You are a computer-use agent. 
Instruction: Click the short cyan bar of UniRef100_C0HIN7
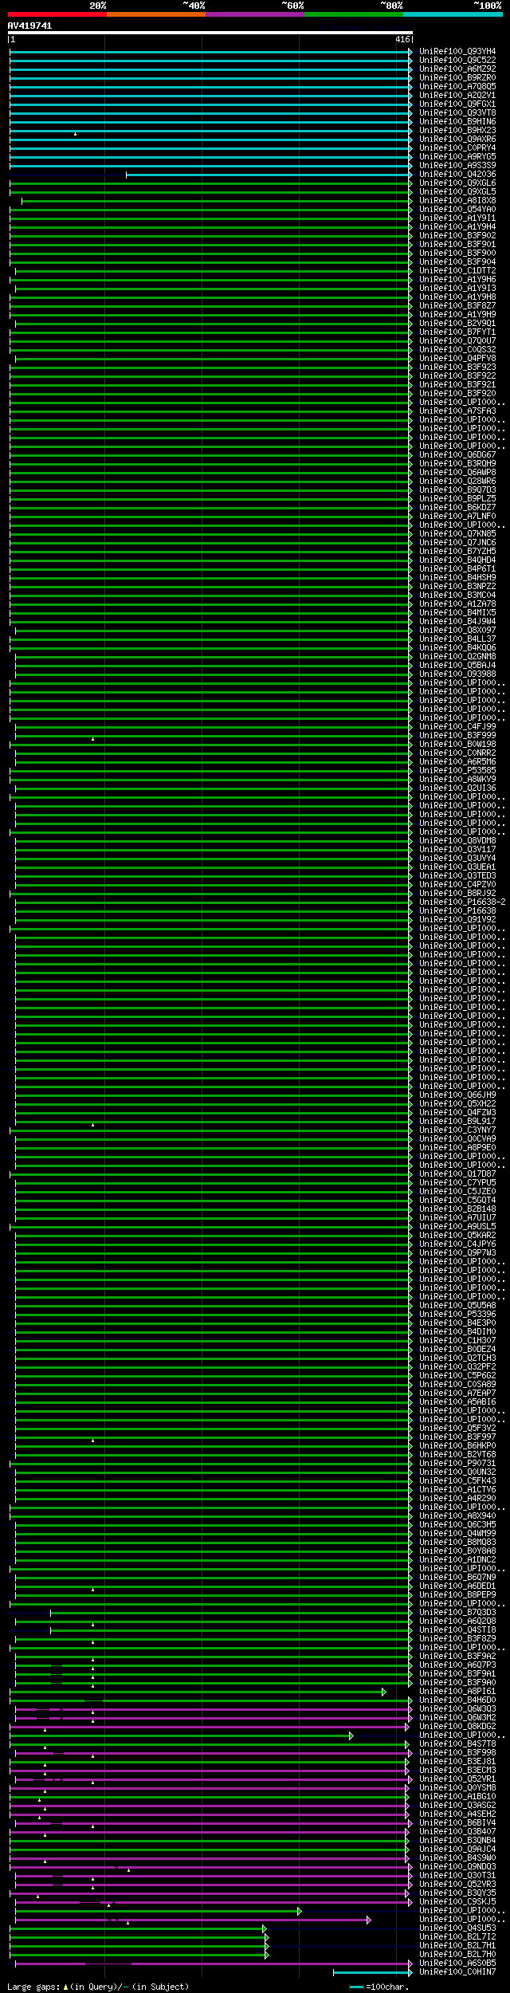coord(371,1972)
